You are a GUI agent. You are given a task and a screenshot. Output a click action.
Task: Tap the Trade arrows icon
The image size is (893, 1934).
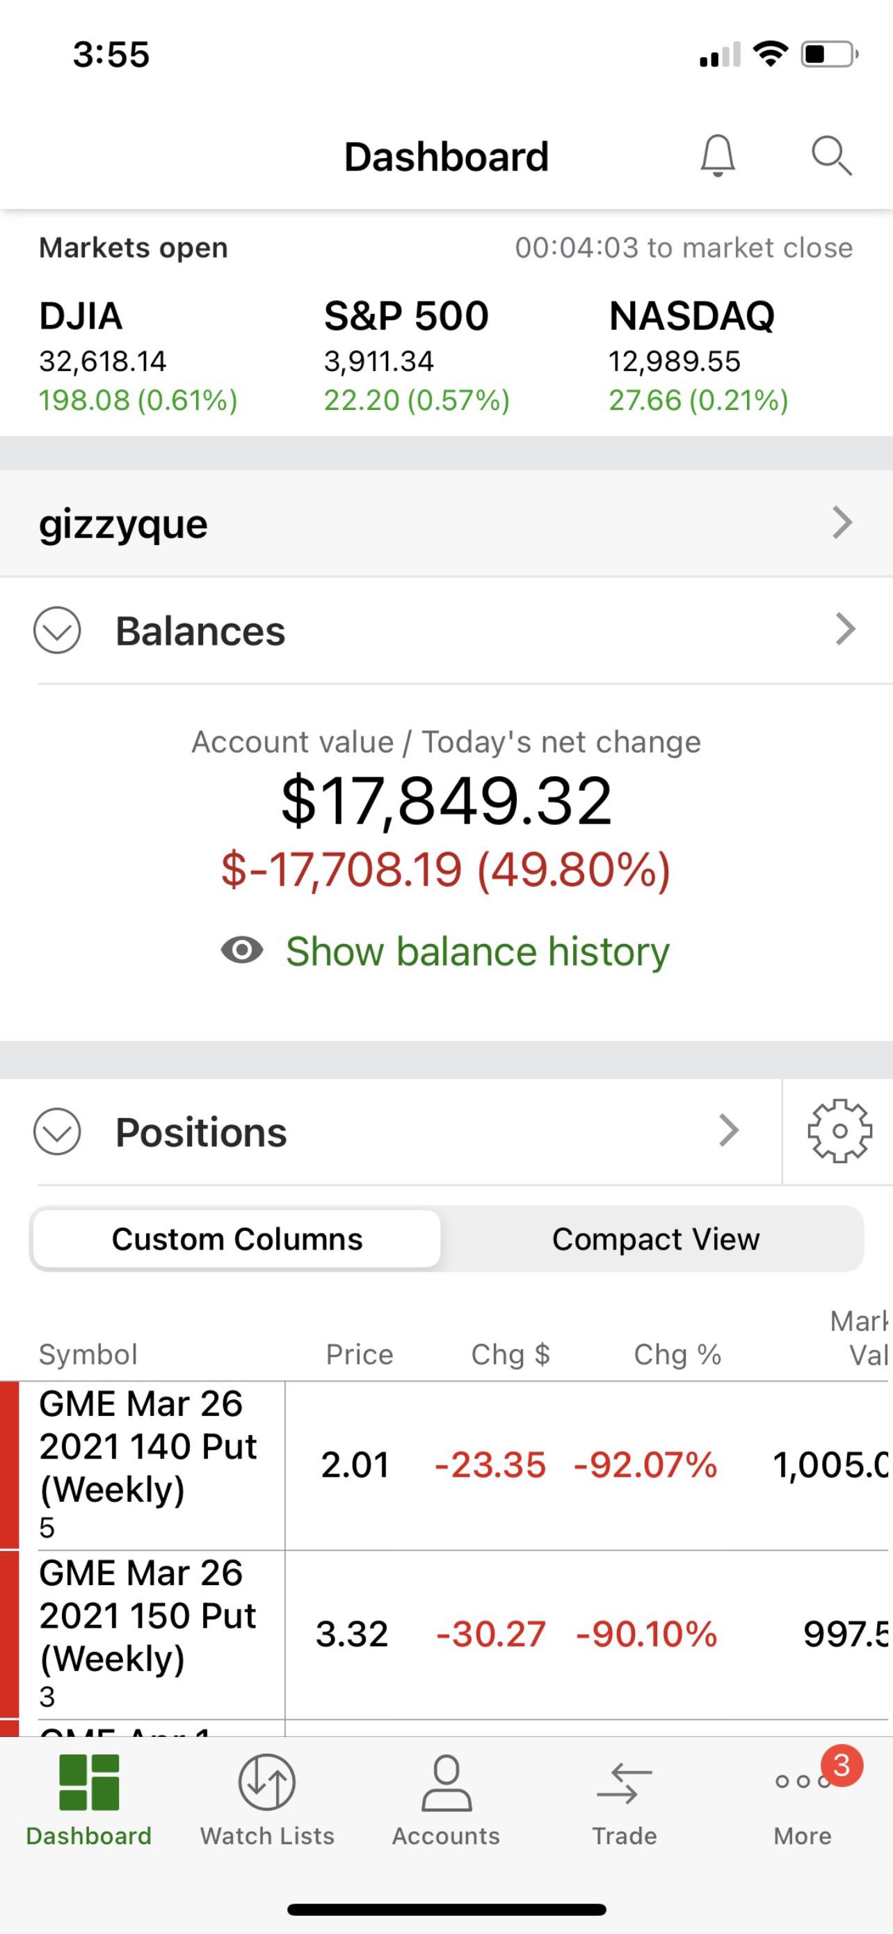(624, 1782)
